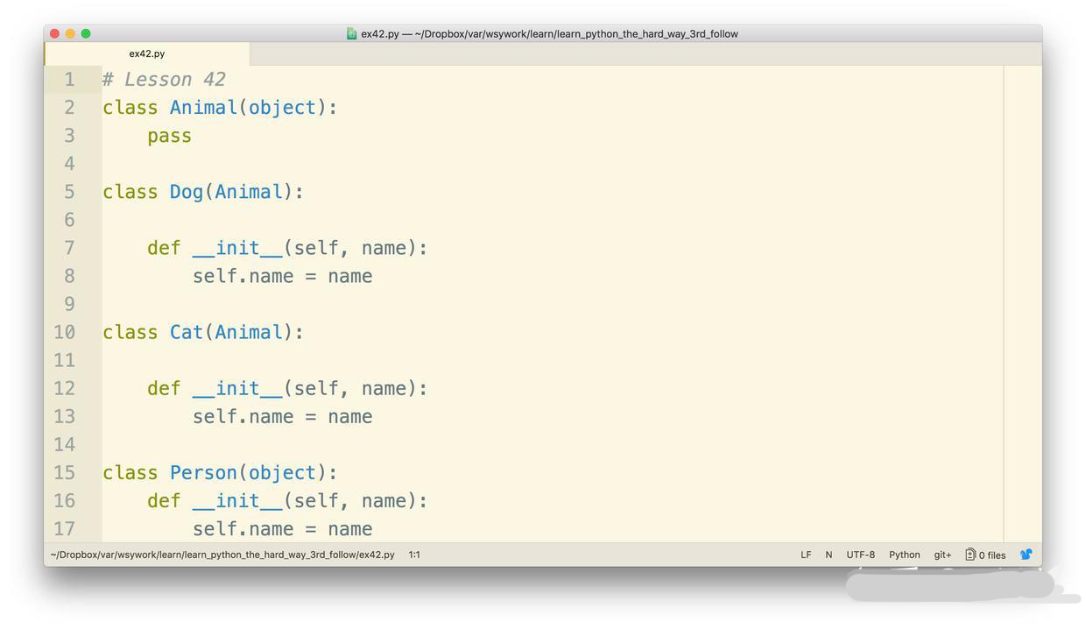Click line number 5 in gutter

tap(69, 192)
